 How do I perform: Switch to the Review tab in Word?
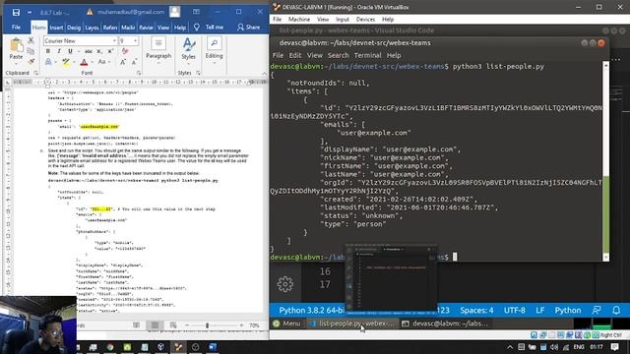(146, 28)
